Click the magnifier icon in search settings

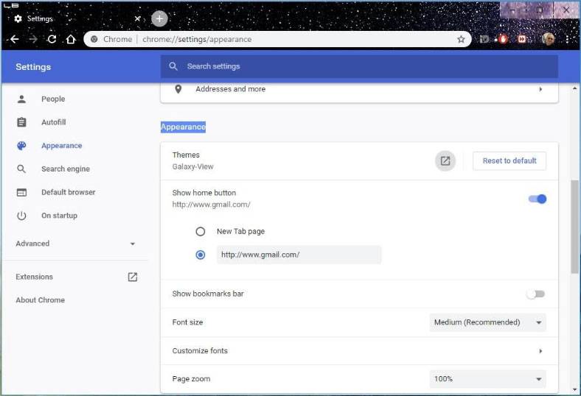[x=173, y=66]
